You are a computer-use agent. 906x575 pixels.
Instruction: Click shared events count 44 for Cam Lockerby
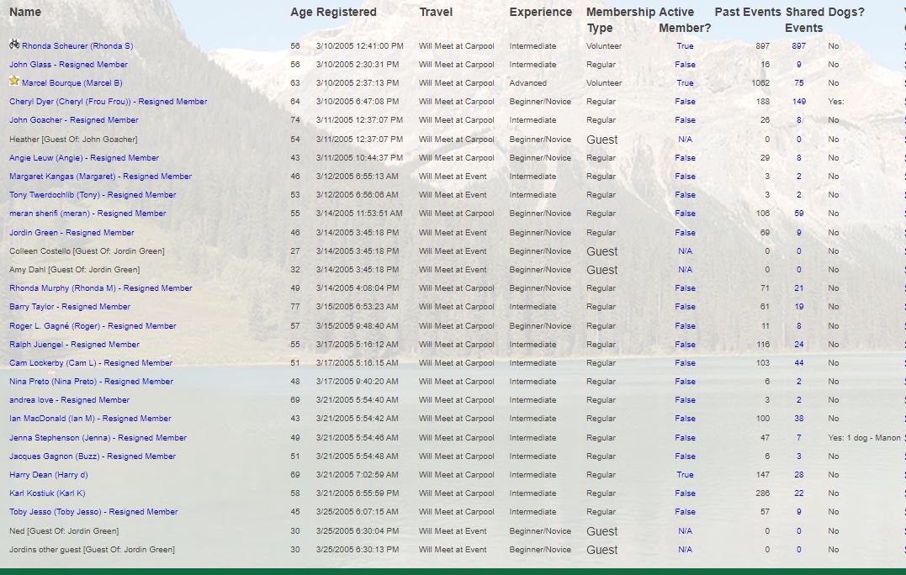pyautogui.click(x=798, y=363)
